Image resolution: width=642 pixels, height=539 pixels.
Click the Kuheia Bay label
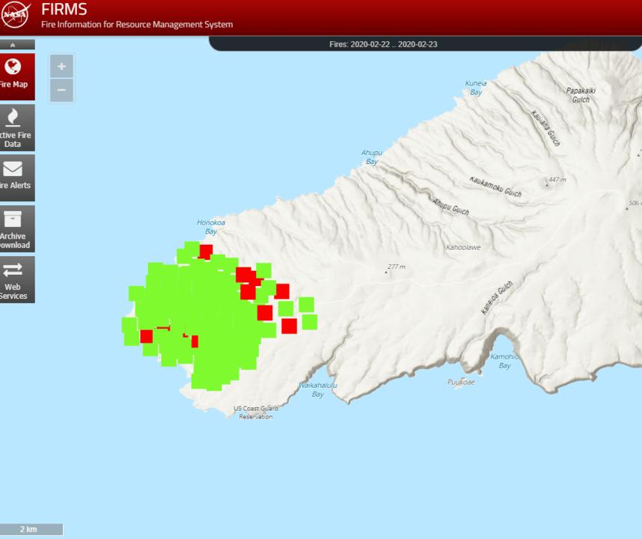click(476, 88)
